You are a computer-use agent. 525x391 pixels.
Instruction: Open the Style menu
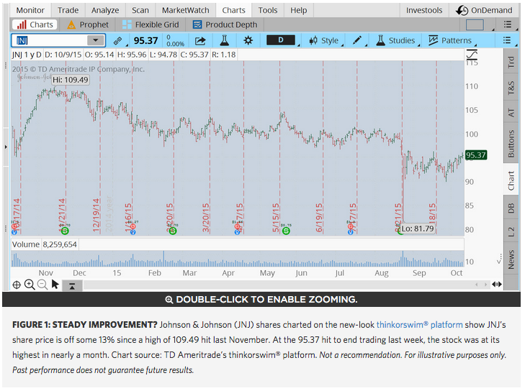coord(323,41)
